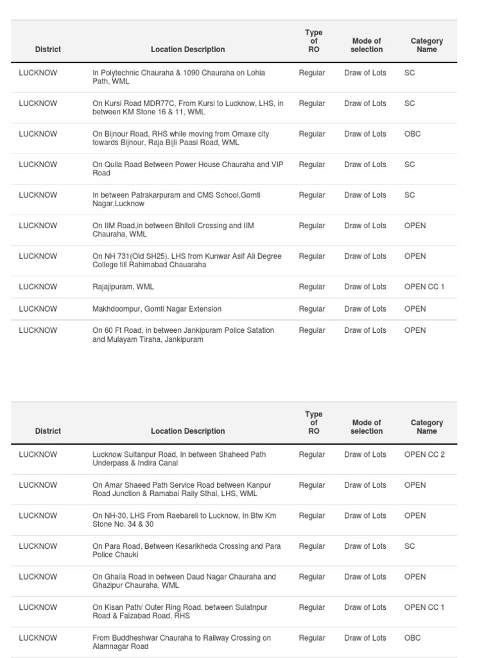Select the Polytechnic Chauraha location text
This screenshot has width=493, height=658.
pos(178,77)
